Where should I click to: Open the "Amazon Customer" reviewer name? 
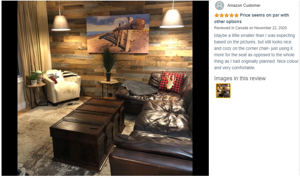click(244, 5)
